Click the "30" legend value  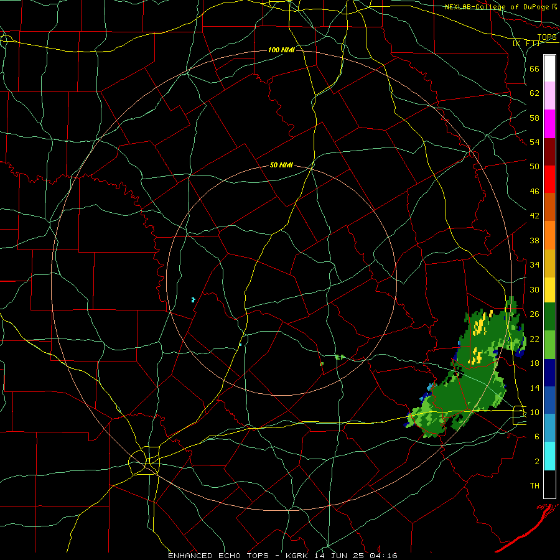click(x=534, y=289)
